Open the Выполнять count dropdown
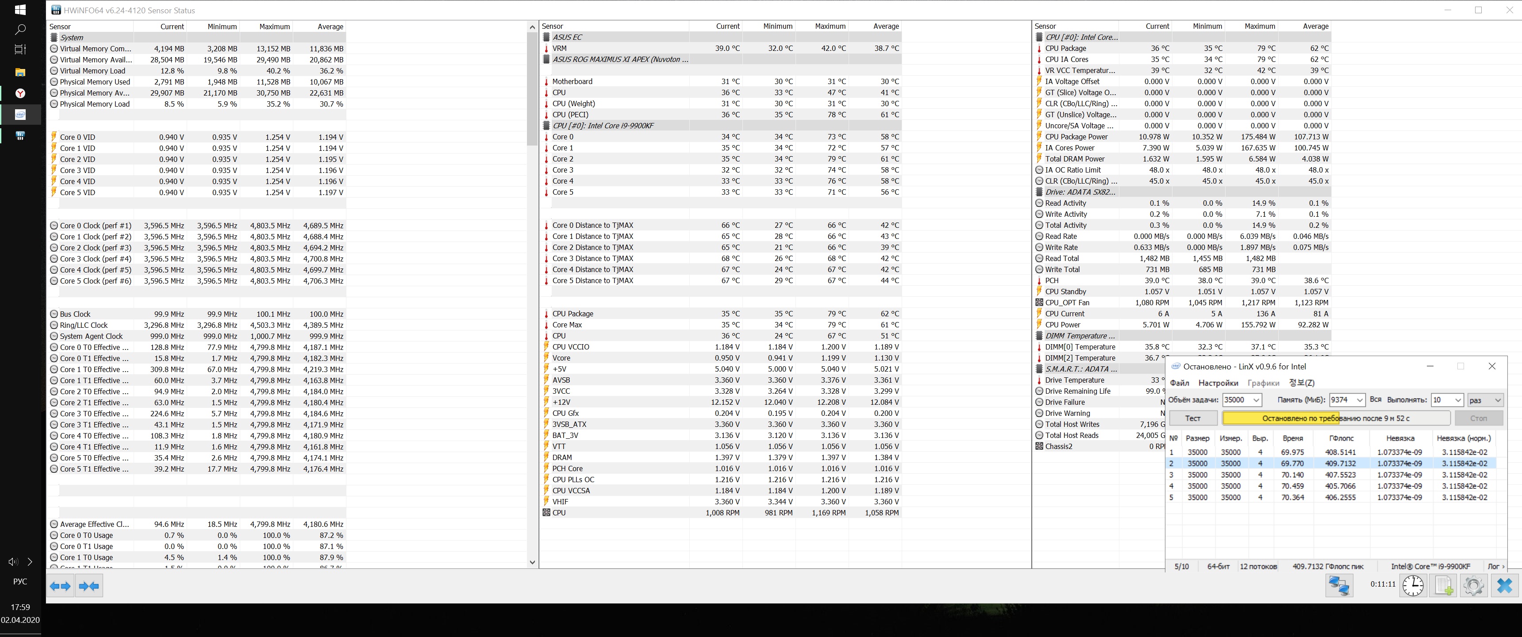This screenshot has width=1522, height=637. (1457, 400)
